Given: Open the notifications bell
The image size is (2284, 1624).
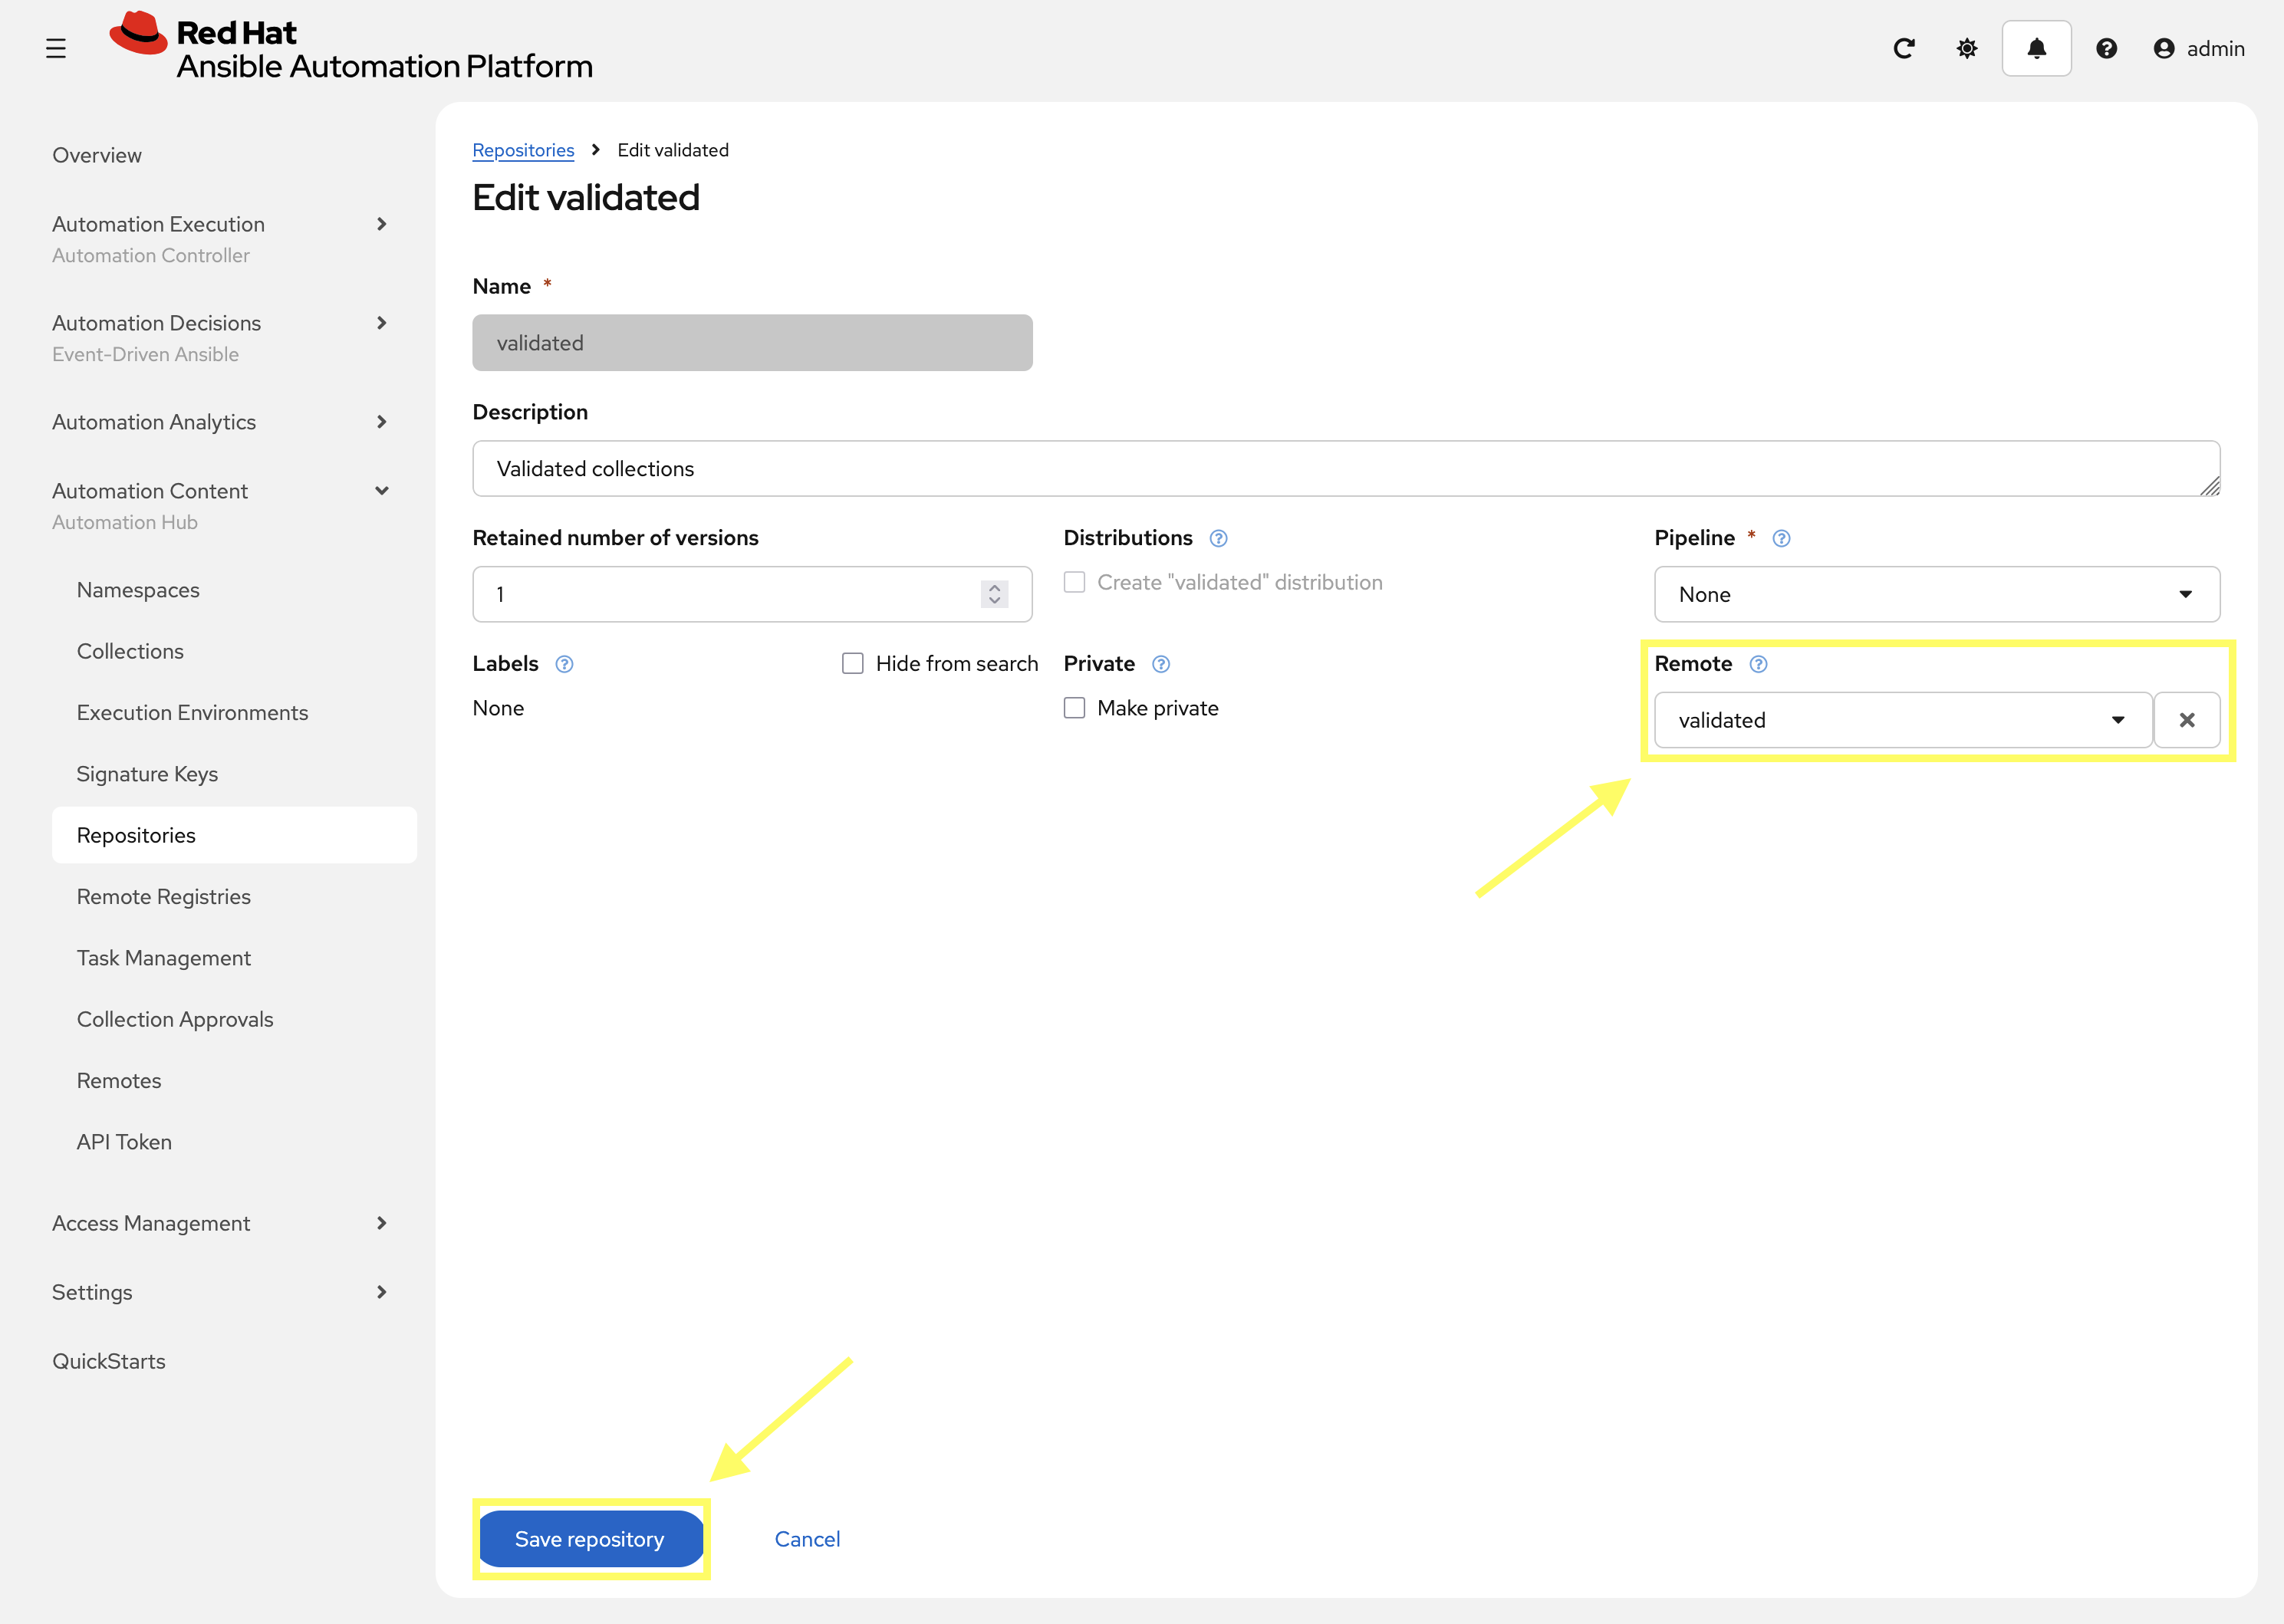Looking at the screenshot, I should [x=2036, y=48].
